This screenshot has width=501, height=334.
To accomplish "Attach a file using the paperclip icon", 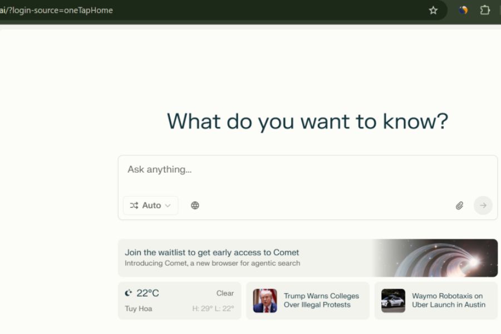I will pyautogui.click(x=459, y=205).
